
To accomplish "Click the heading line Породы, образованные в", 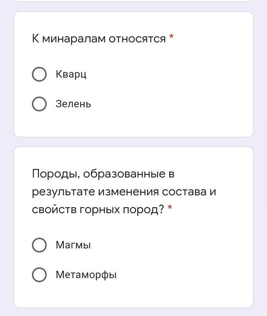I will coord(103,174).
